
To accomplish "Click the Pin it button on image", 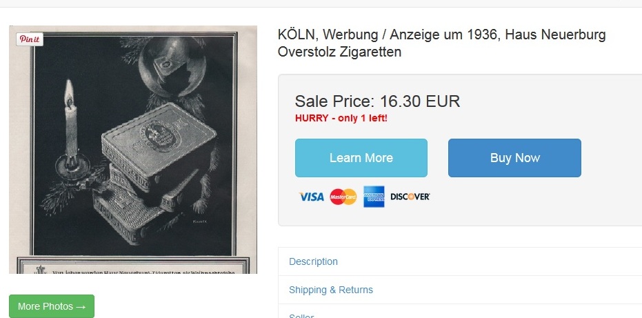I will [30, 39].
